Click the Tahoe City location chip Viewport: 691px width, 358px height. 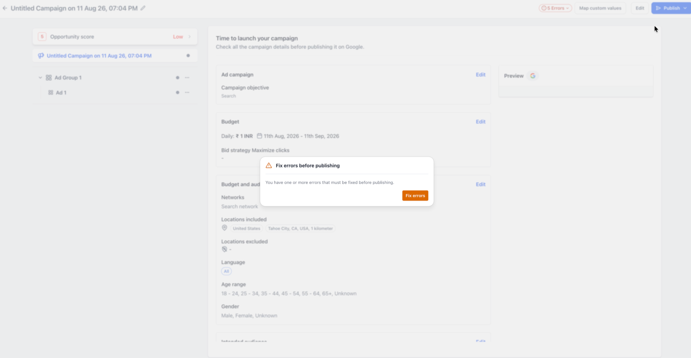click(300, 229)
